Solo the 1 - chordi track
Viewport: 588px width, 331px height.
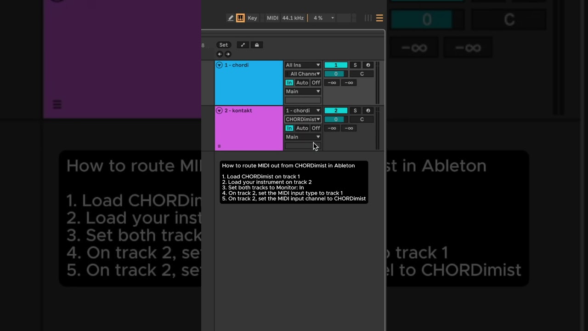tap(355, 65)
